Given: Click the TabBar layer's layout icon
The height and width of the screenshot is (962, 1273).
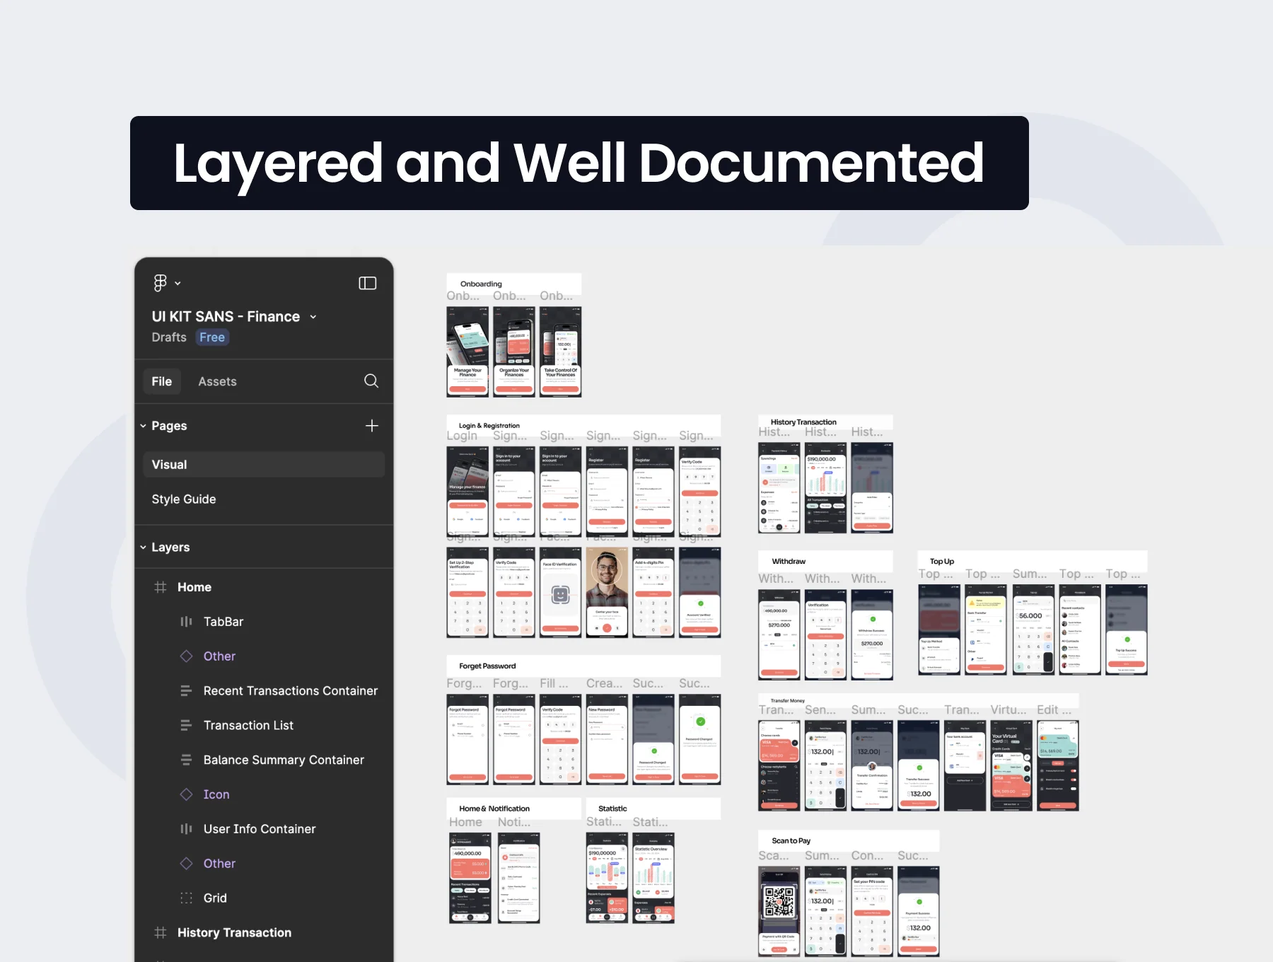Looking at the screenshot, I should coord(186,622).
